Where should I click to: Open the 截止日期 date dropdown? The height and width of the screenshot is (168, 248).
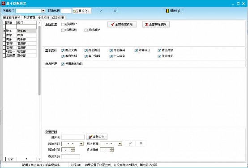click(x=120, y=144)
